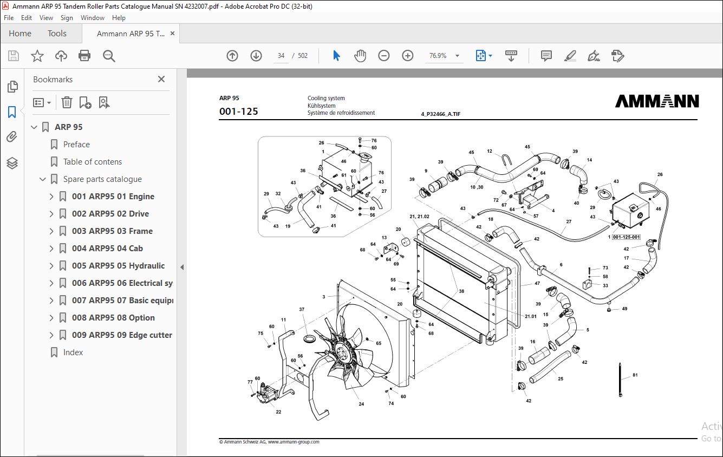Find the current bookmark icon
Screen dimensions: 723x457
[105, 102]
